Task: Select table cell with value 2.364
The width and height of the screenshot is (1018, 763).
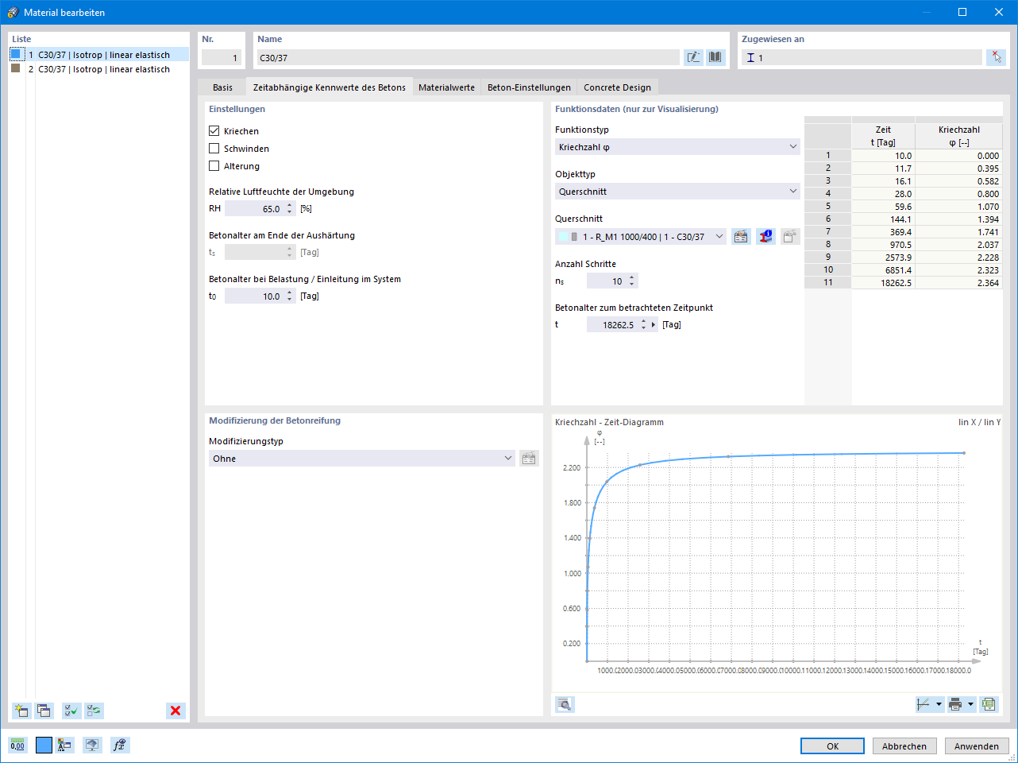Action: click(x=958, y=283)
